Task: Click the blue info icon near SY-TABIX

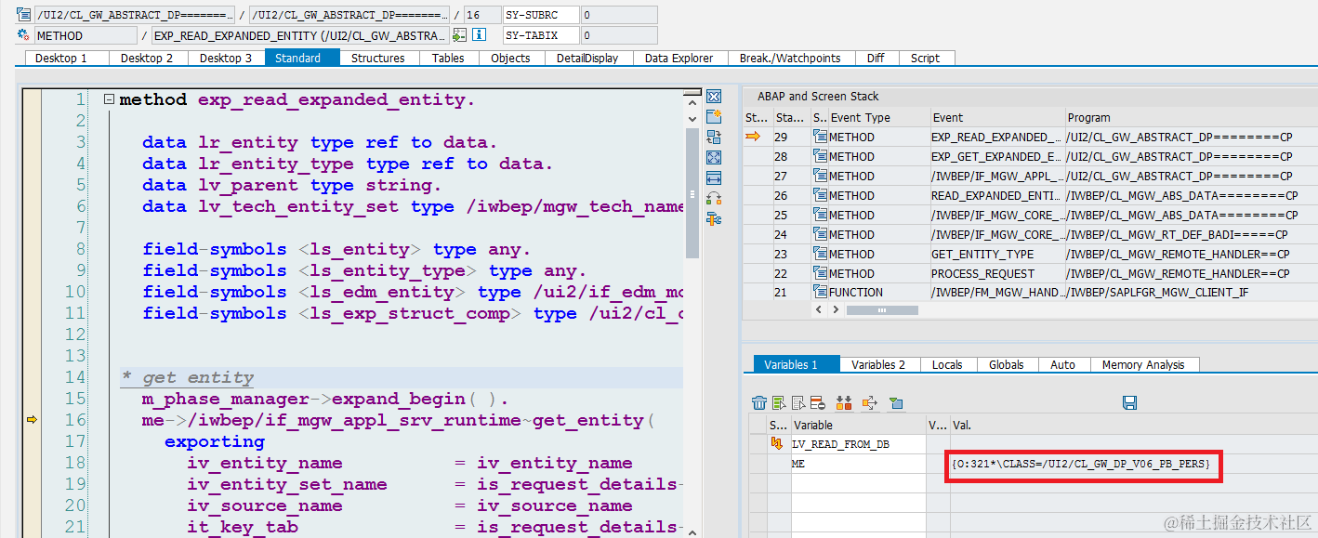Action: [x=480, y=35]
